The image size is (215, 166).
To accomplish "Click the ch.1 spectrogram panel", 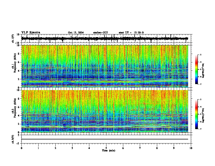I will [105, 66].
